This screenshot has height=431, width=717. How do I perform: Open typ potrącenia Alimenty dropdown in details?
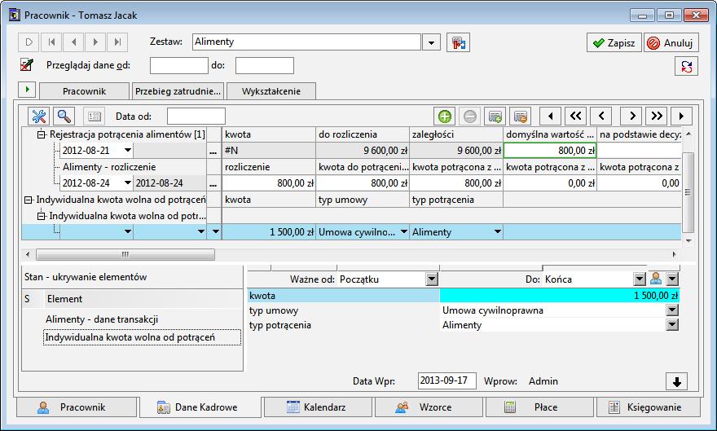[x=671, y=325]
